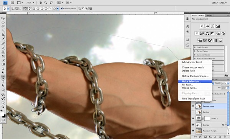Click the delete layer trash icon
230x139 pixels.
(225, 137)
